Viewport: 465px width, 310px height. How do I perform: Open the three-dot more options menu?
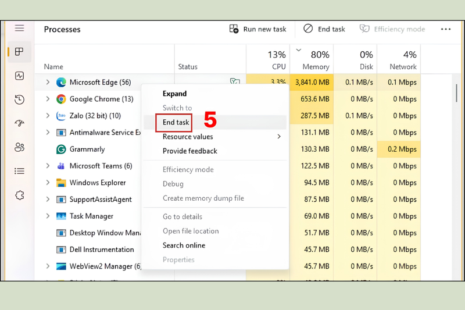(446, 29)
